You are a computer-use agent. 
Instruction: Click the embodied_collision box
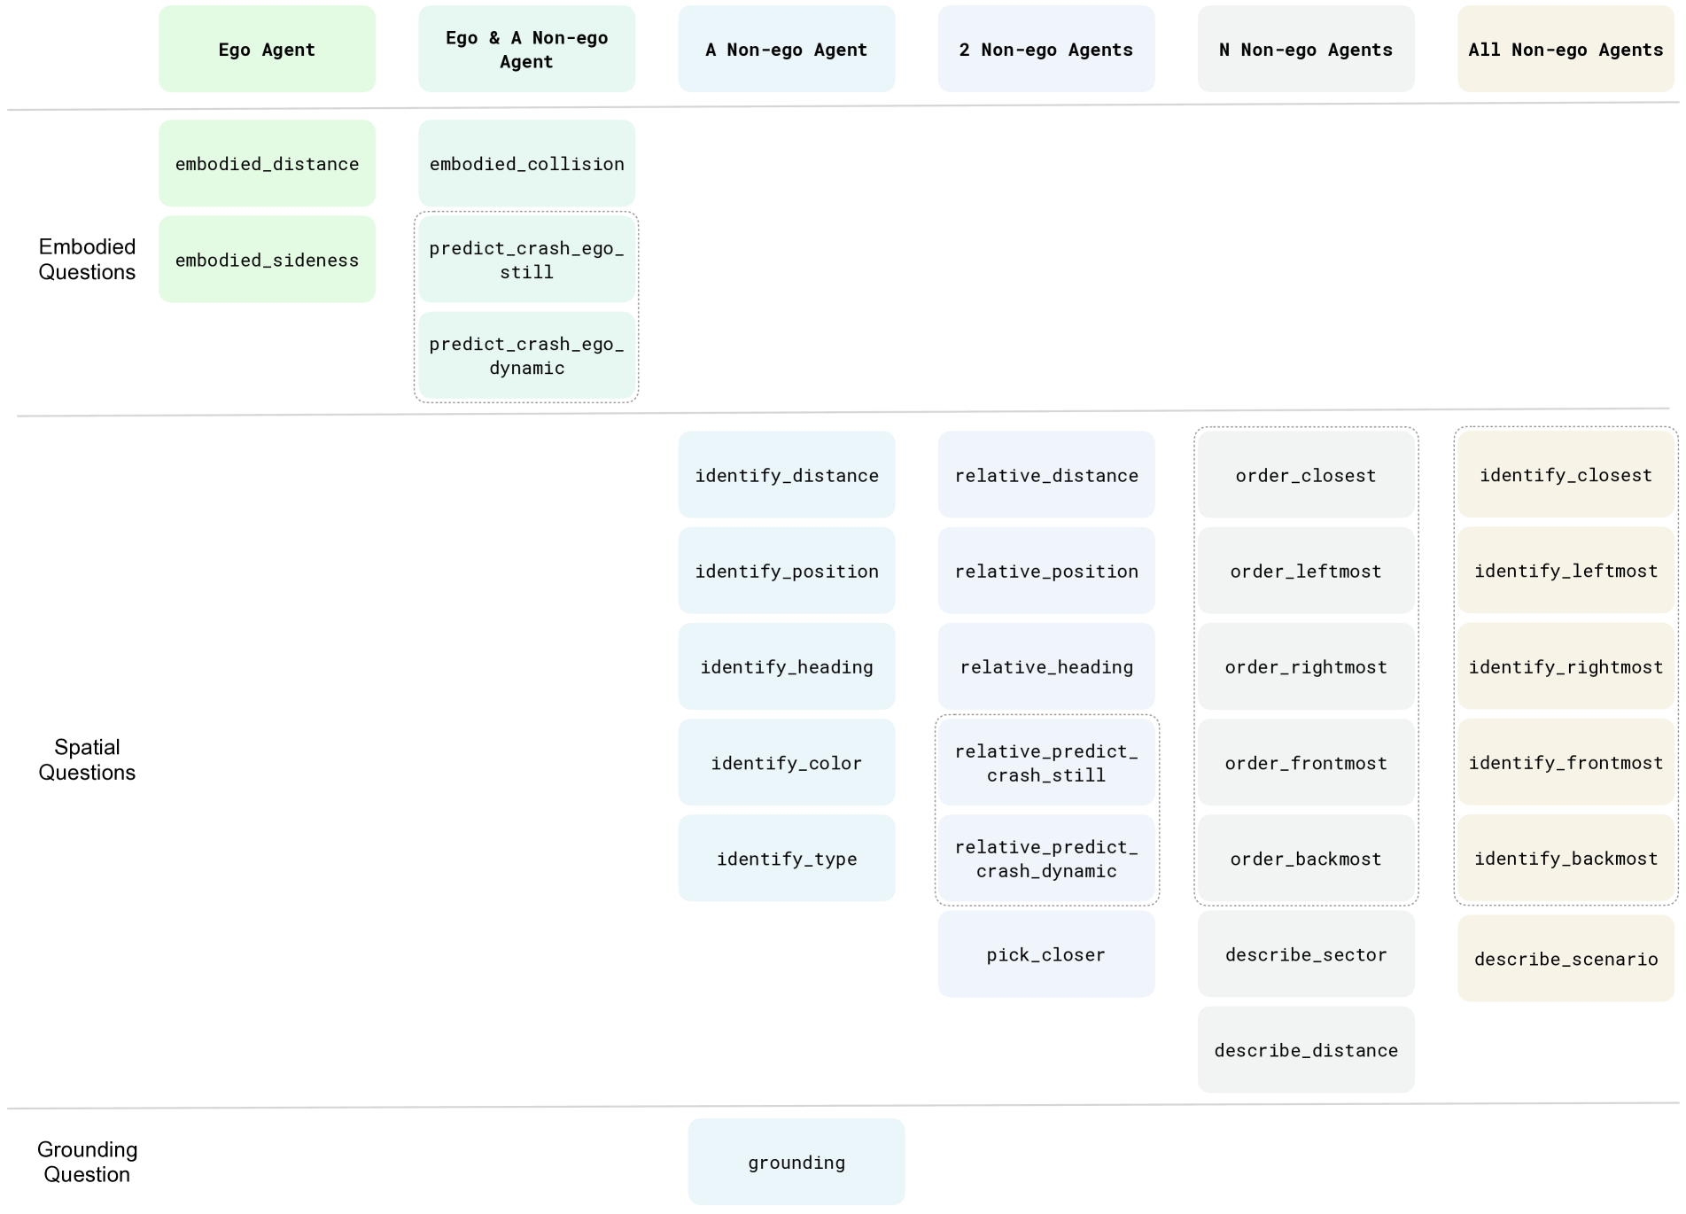(526, 164)
